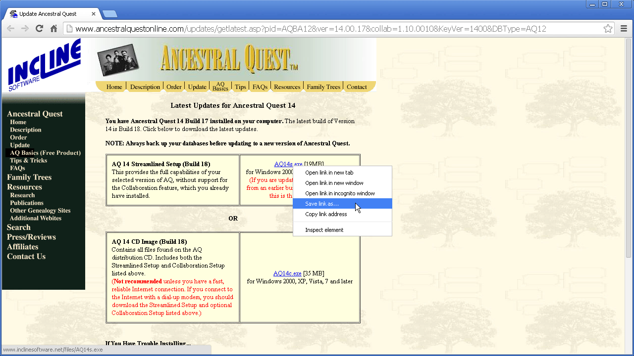Click Publications sidebar link
634x356 pixels.
coord(27,203)
